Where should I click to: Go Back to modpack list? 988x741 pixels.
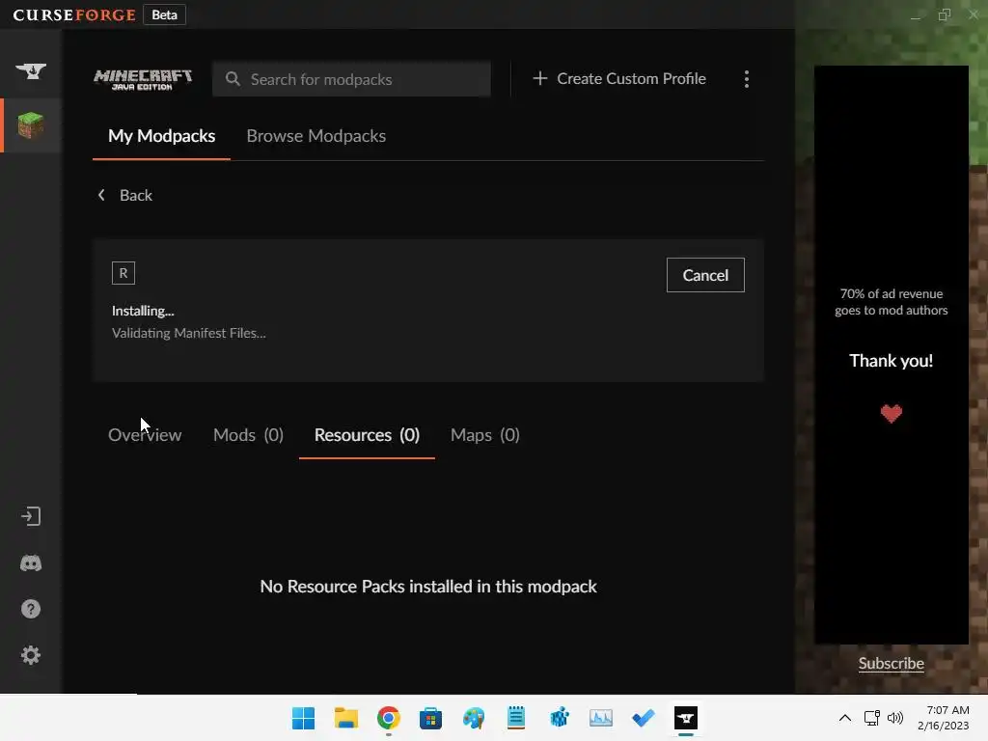(124, 195)
